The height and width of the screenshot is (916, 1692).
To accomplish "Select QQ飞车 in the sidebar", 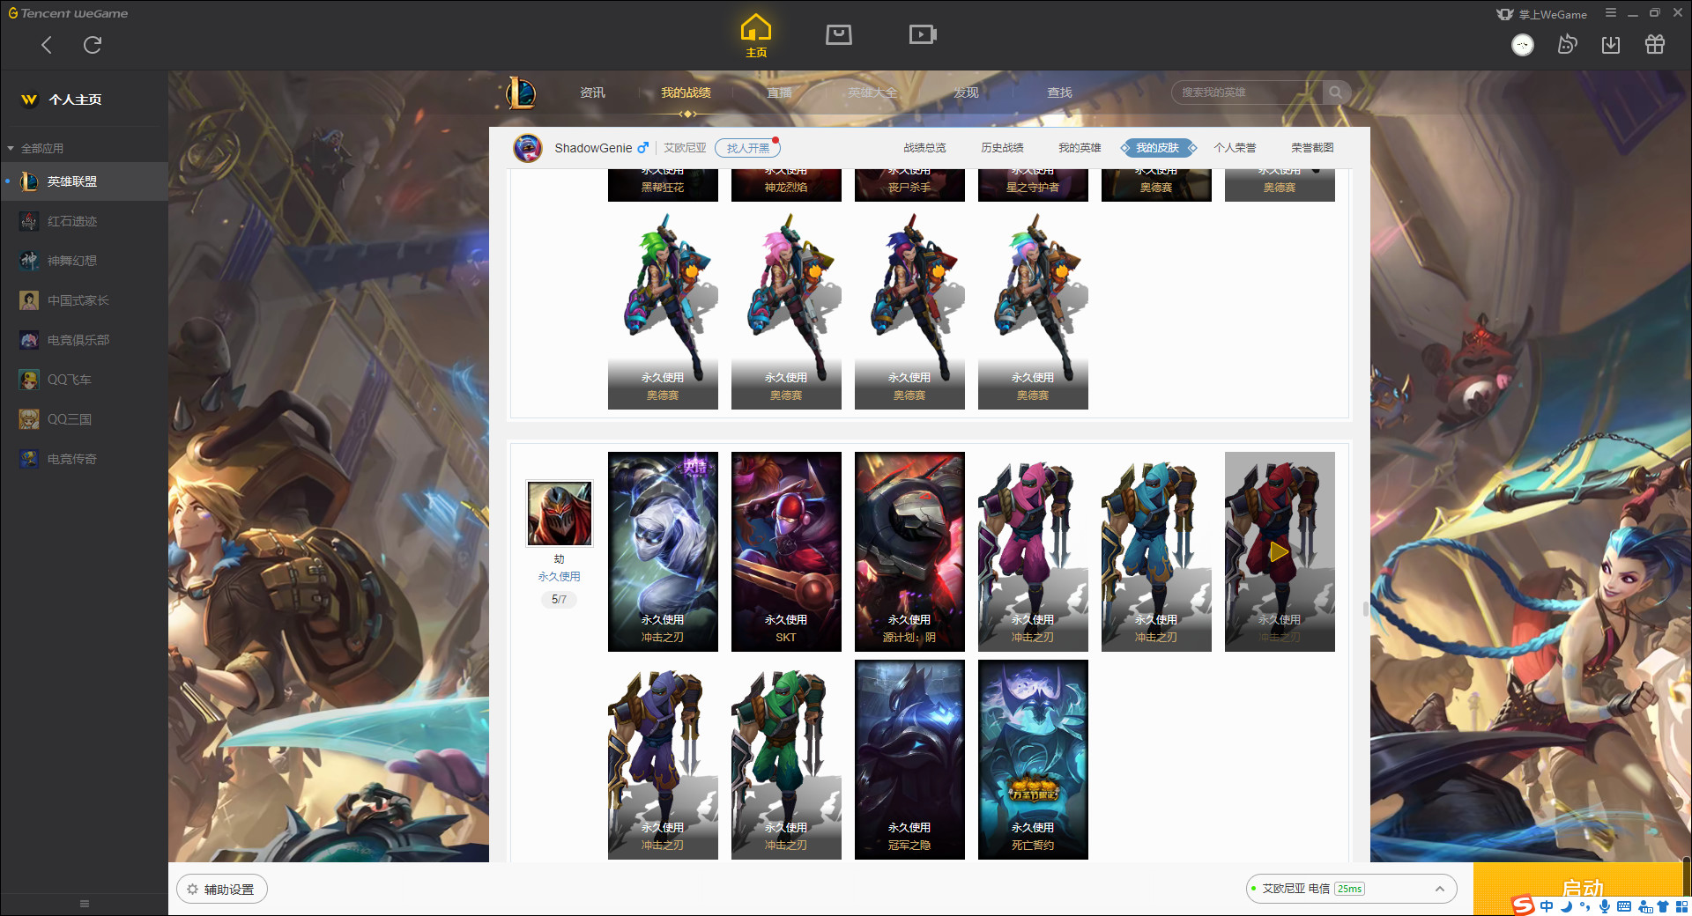I will coord(84,380).
